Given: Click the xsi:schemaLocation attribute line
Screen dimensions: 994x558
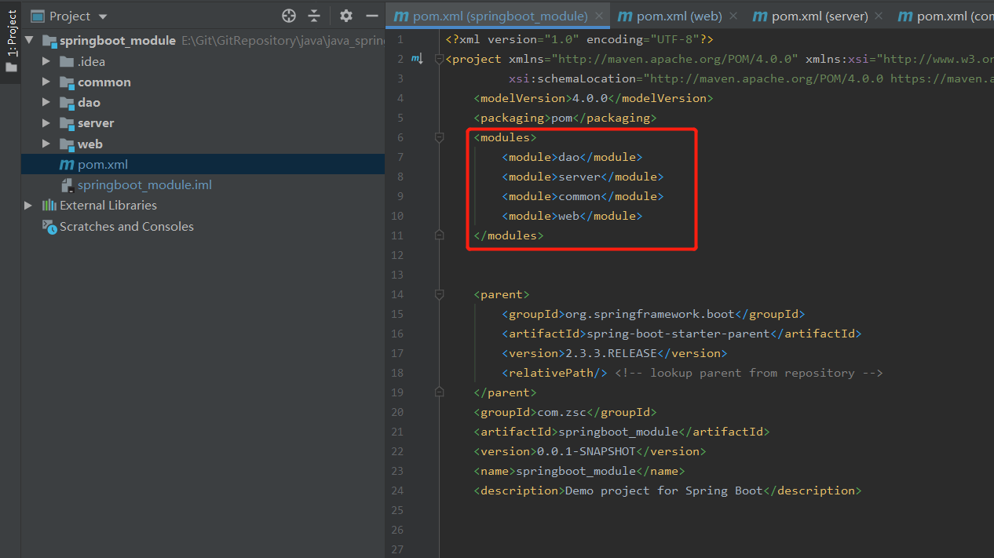Looking at the screenshot, I should point(751,78).
